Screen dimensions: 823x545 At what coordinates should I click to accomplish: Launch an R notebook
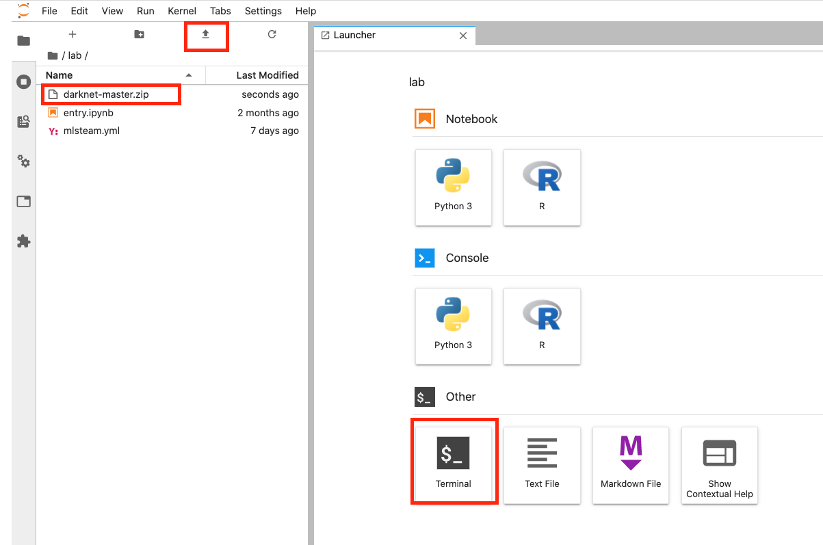pos(542,187)
